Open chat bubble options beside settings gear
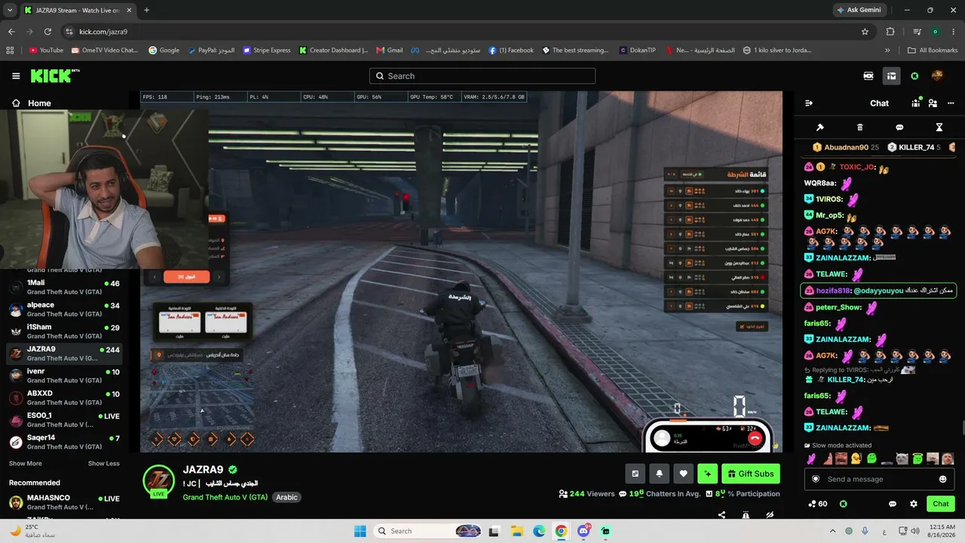 coord(893,504)
